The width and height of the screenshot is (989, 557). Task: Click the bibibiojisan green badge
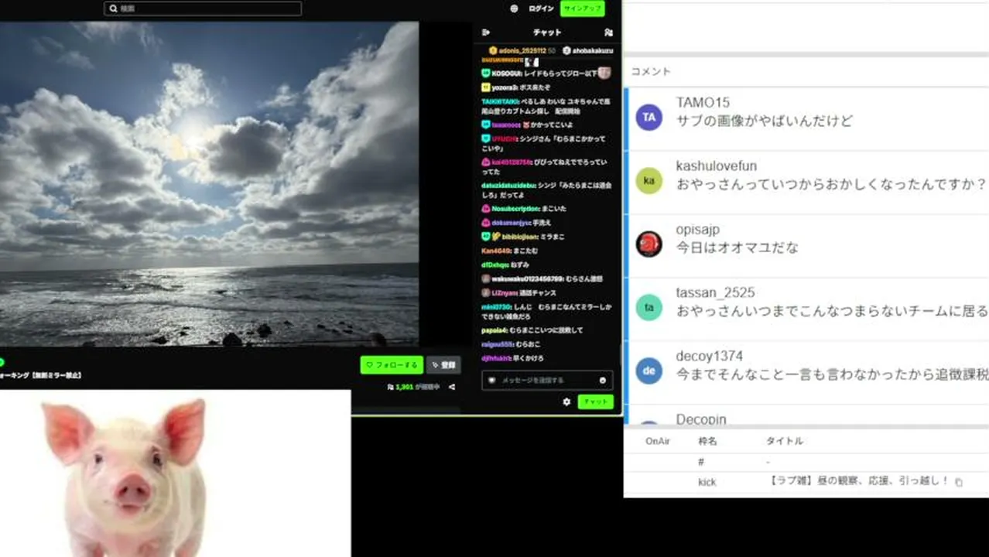tap(485, 236)
